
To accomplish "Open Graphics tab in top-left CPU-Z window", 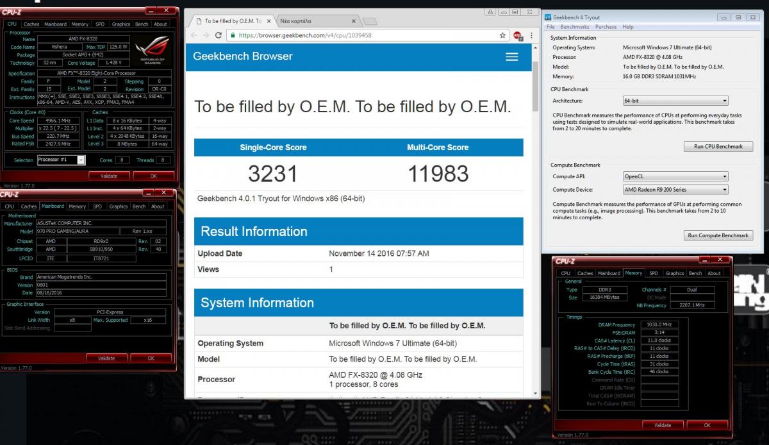I will (x=121, y=24).
